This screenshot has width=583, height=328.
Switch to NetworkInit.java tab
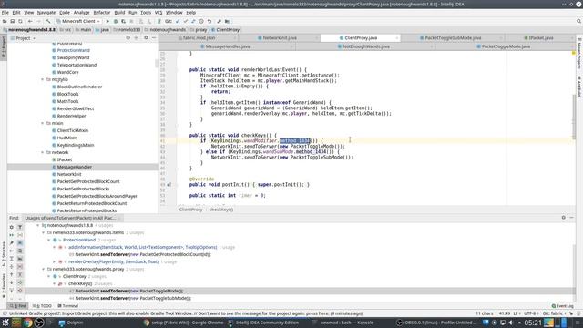[x=280, y=38]
